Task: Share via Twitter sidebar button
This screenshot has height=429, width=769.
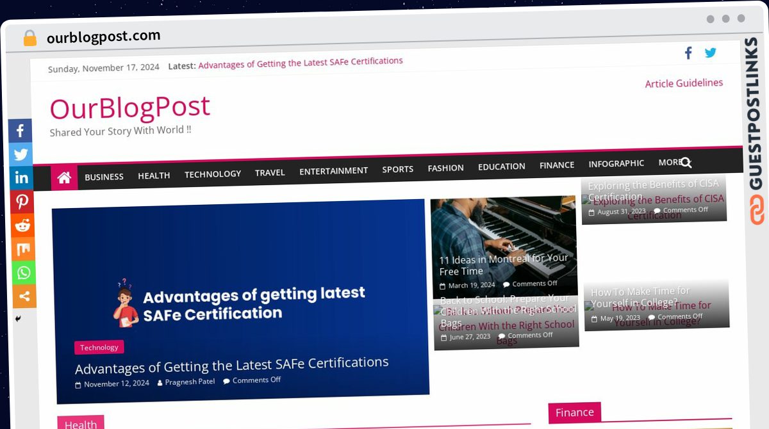Action: click(21, 154)
